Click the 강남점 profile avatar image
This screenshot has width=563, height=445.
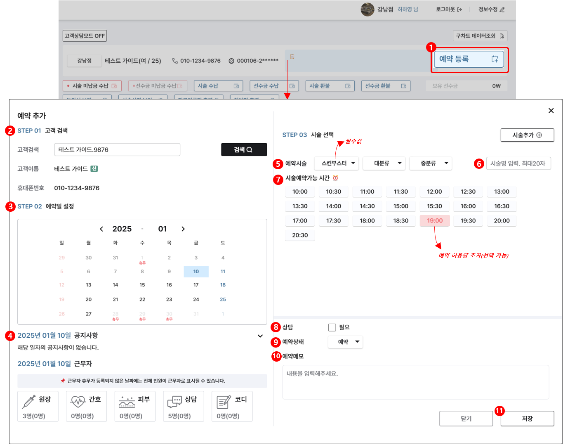(367, 9)
